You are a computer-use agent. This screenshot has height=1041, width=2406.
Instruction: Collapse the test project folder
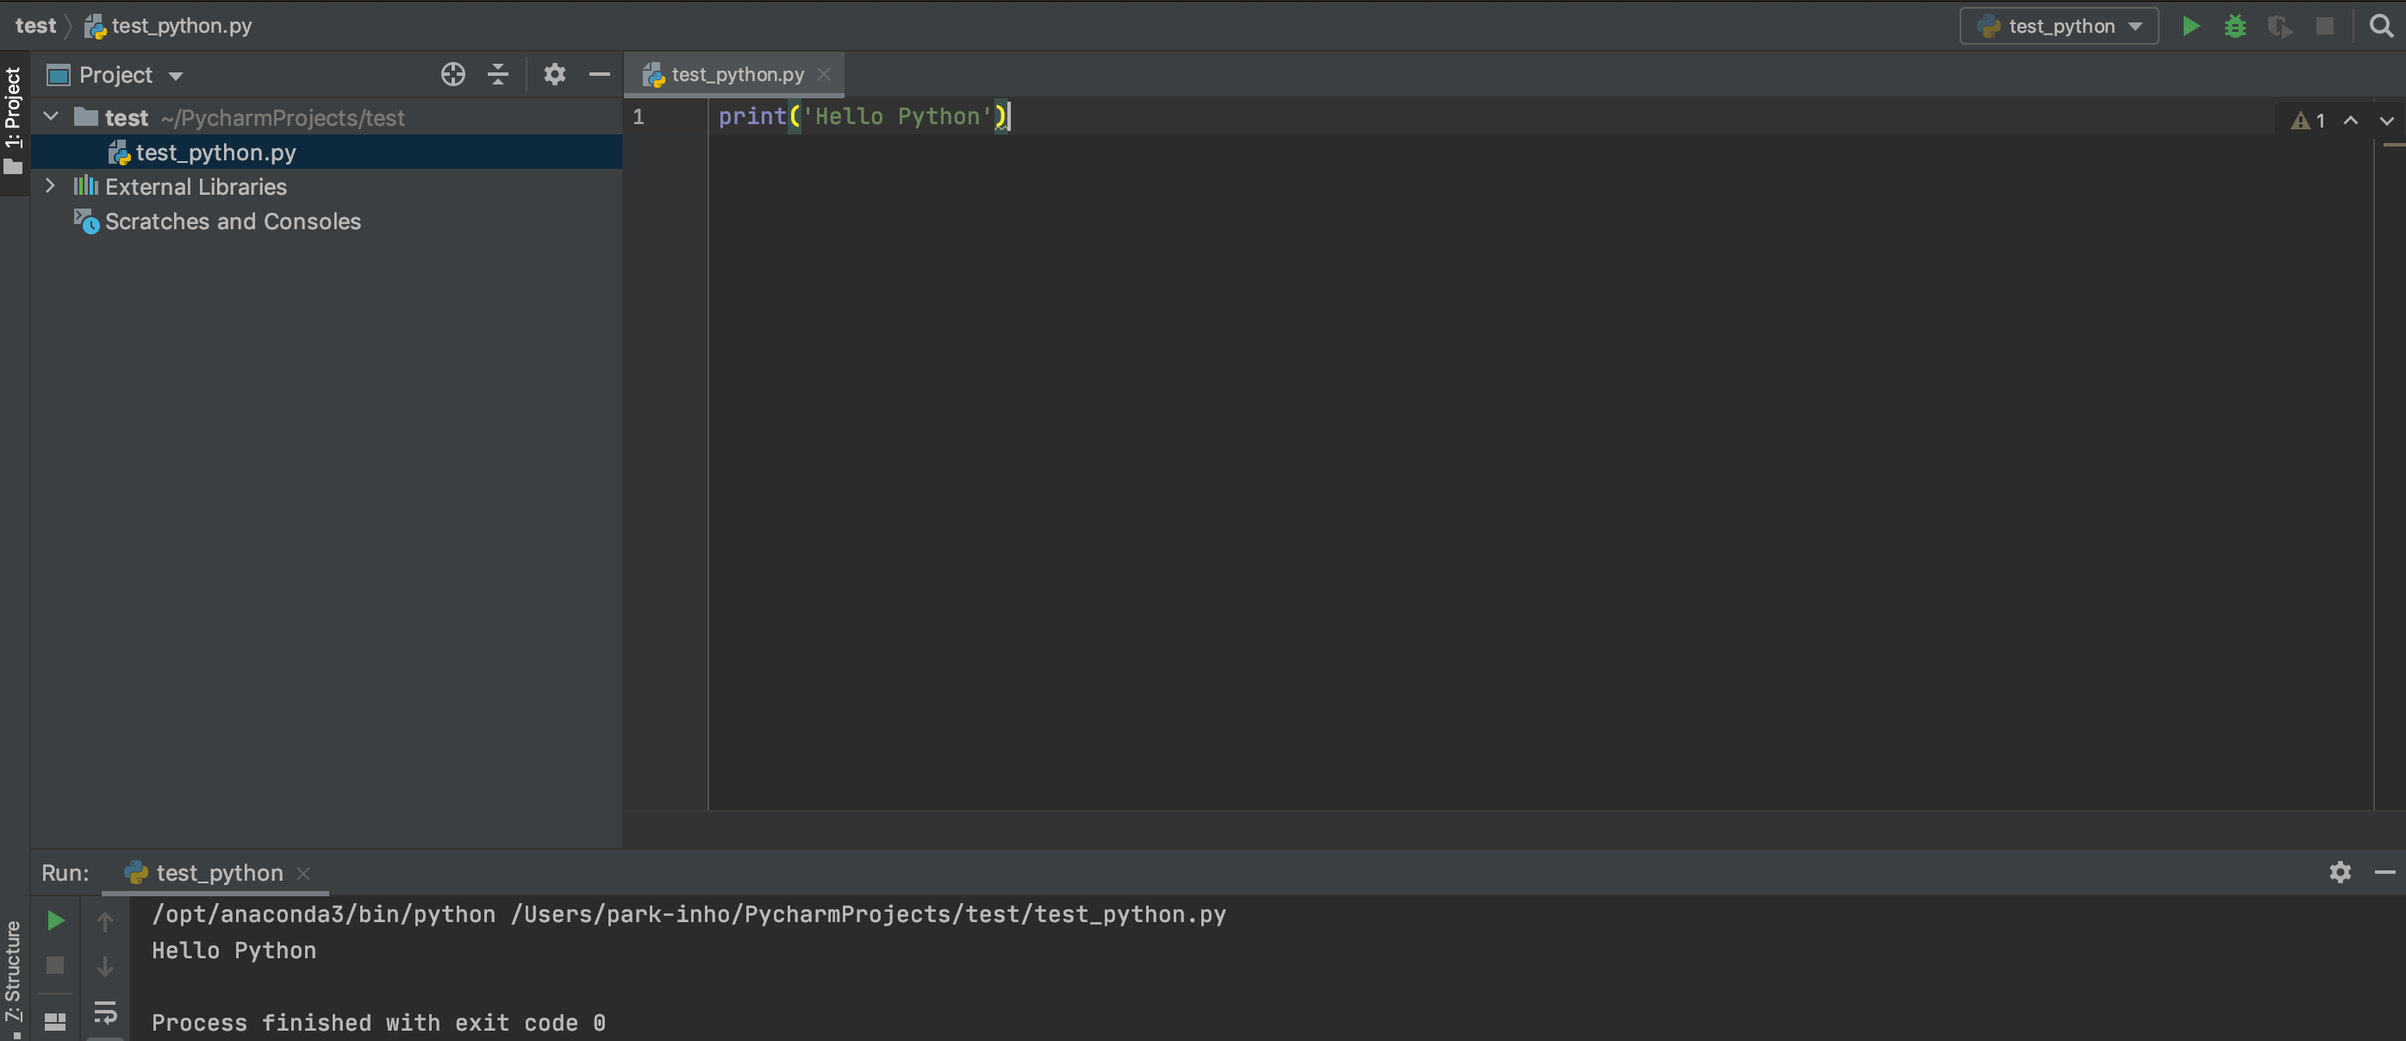point(52,116)
